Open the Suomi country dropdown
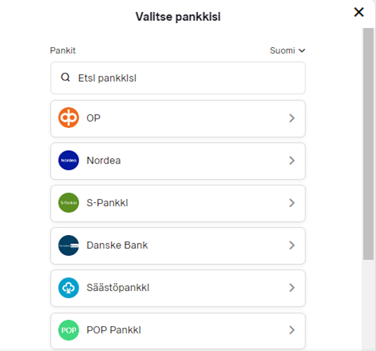The image size is (376, 351). (x=288, y=50)
